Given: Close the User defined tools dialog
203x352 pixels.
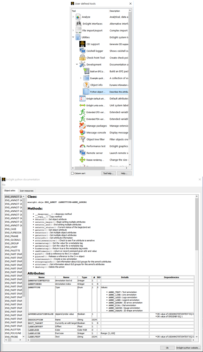Looking at the screenshot, I should coord(130,3).
